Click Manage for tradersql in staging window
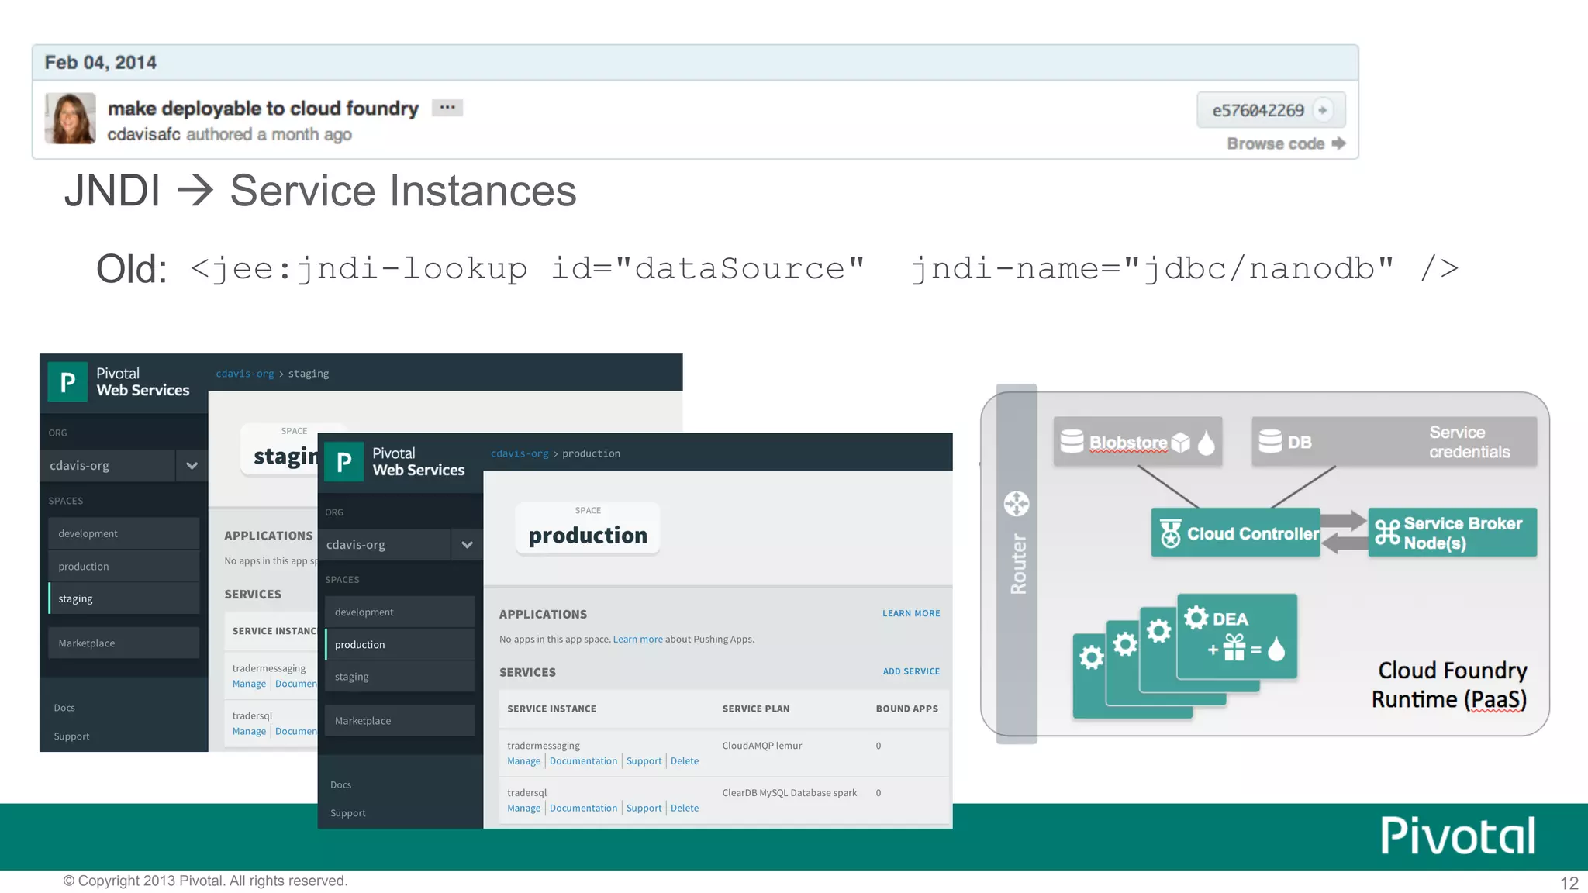The height and width of the screenshot is (893, 1588). tap(249, 731)
